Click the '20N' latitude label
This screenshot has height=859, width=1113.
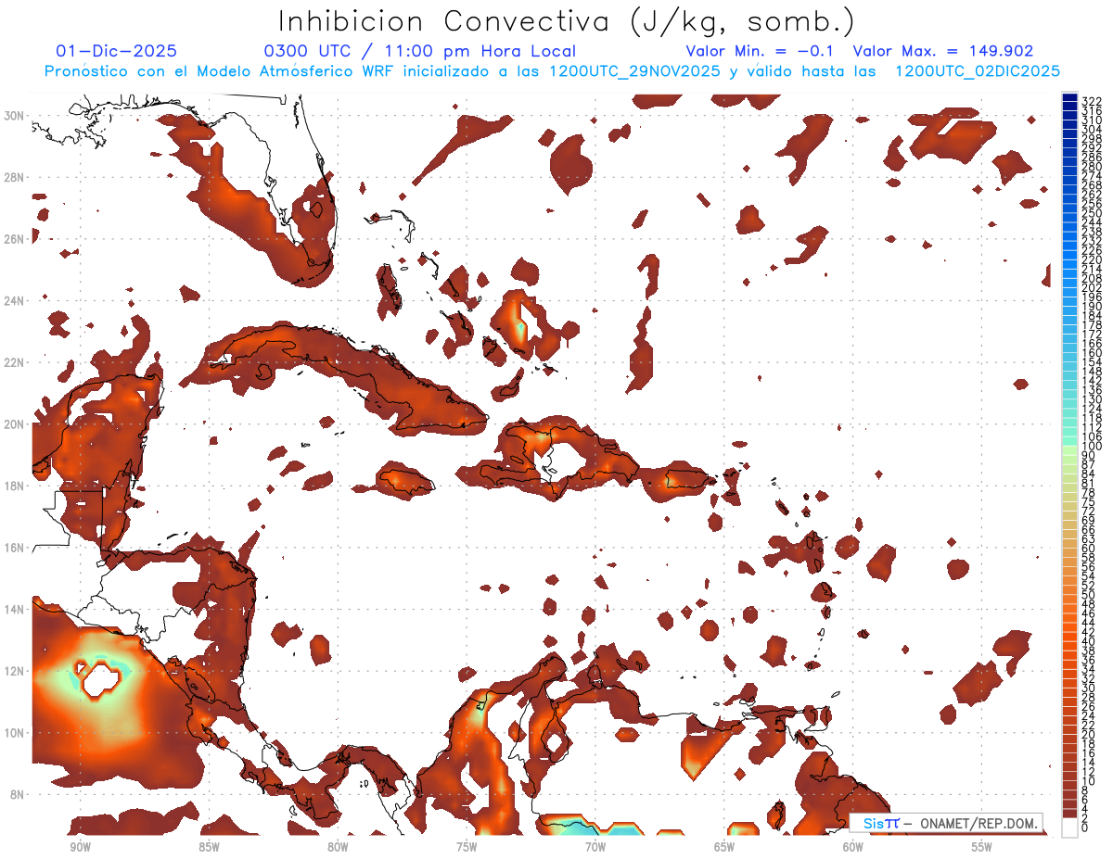point(16,424)
